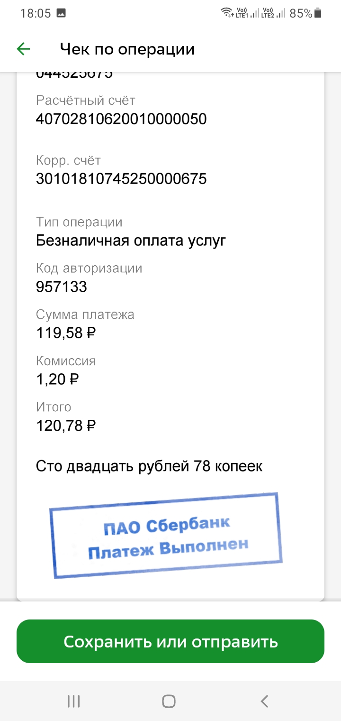Tap the Сто двадцать рублей 78 копеек text
Screen dimensions: 341x721
click(x=149, y=466)
